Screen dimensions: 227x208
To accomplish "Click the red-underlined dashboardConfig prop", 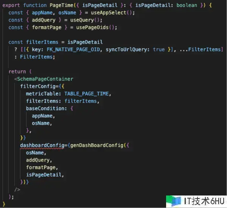I will point(42,145).
